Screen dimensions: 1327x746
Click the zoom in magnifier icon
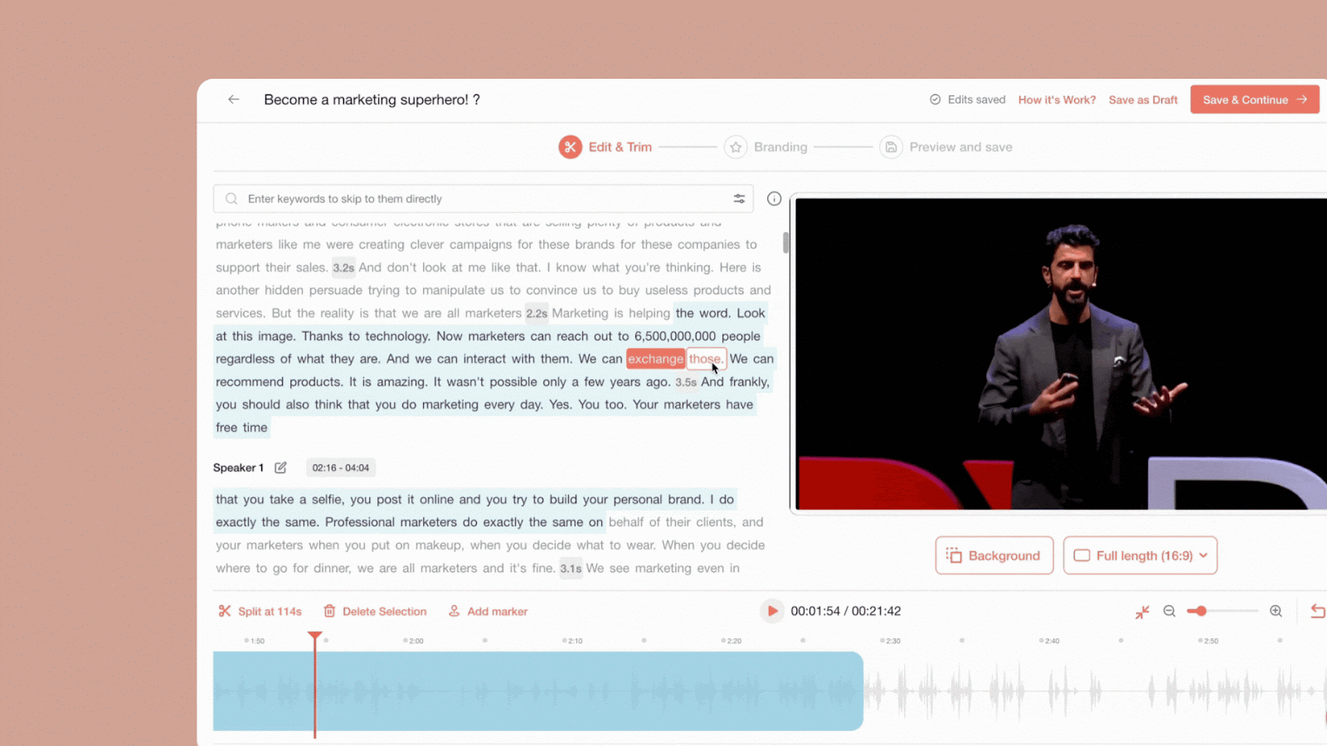click(x=1276, y=612)
